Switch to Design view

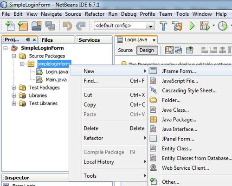pyautogui.click(x=147, y=50)
